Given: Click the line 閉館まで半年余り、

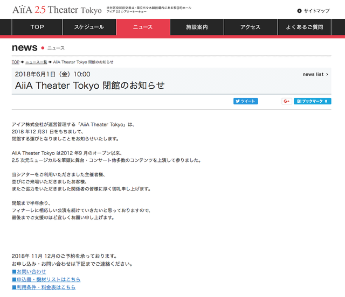Looking at the screenshot, I should 31,203.
